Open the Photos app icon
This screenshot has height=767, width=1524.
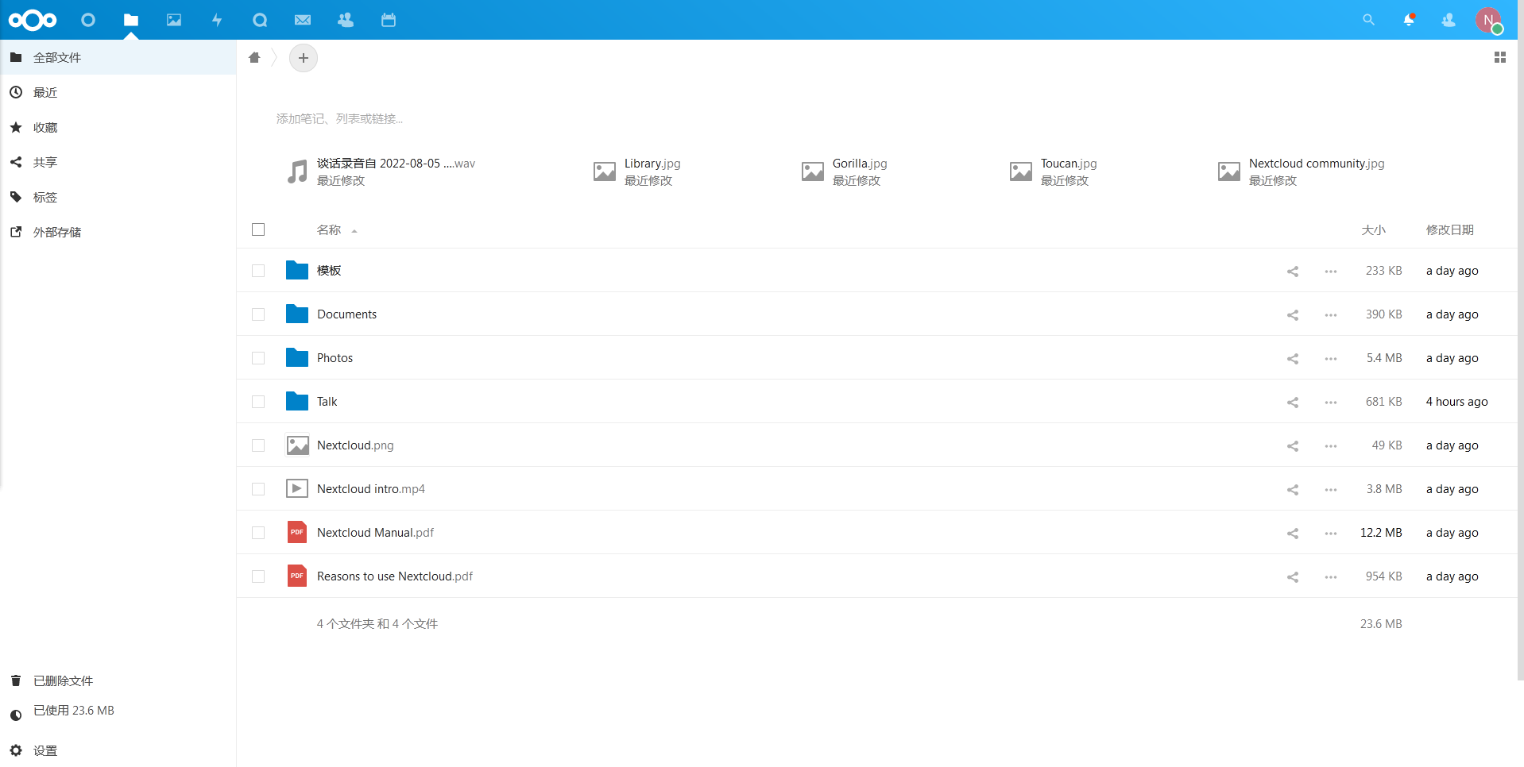(x=174, y=20)
